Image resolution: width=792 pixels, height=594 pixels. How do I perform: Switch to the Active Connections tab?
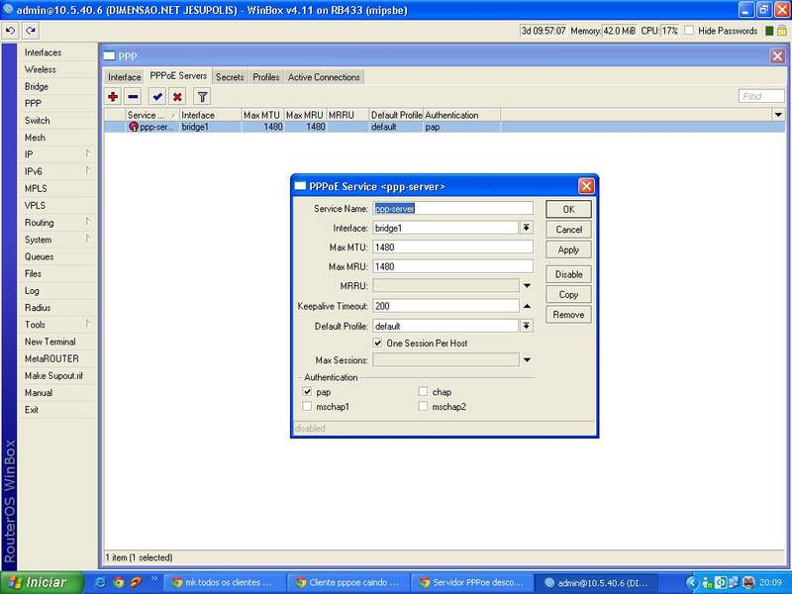click(x=324, y=77)
